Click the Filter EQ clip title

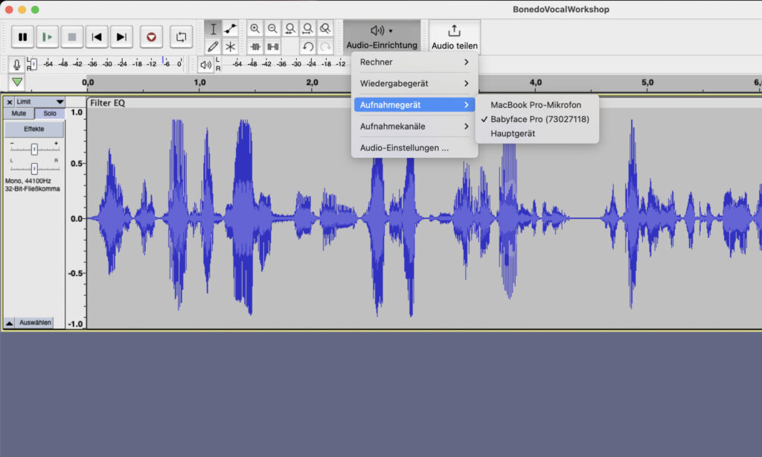tap(107, 103)
